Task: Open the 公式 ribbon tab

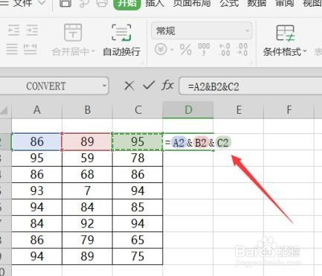Action: coord(229,3)
